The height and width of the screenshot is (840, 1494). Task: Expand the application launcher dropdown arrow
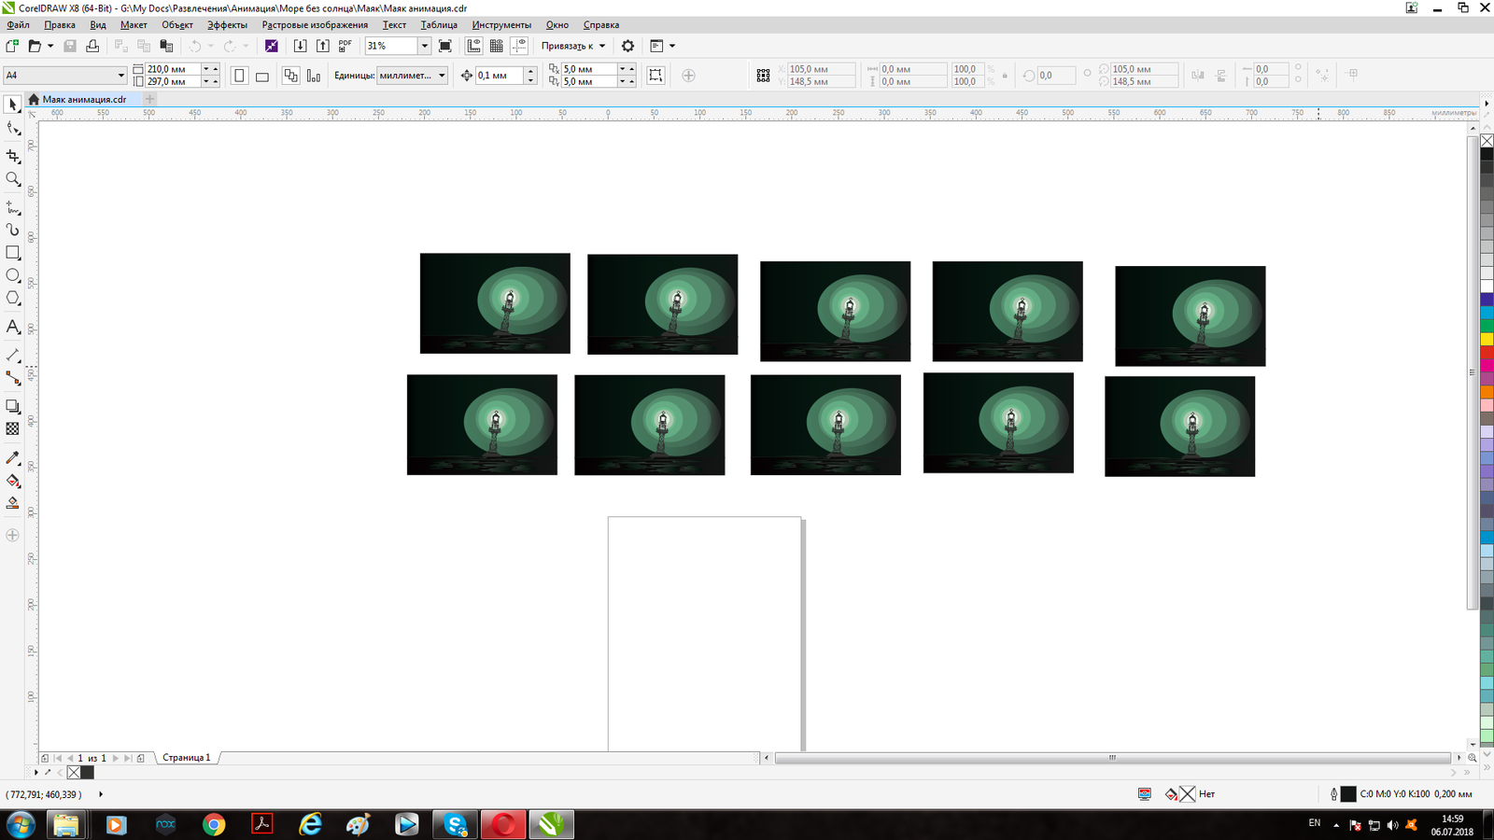pos(671,46)
